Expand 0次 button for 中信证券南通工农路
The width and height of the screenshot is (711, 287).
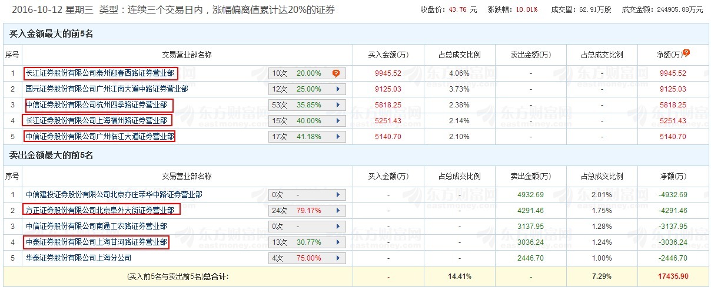click(x=307, y=226)
